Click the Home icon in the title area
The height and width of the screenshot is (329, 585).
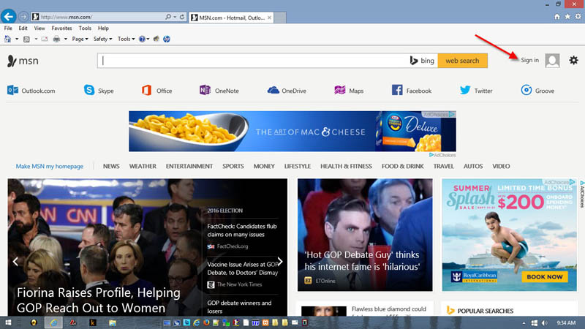[557, 16]
